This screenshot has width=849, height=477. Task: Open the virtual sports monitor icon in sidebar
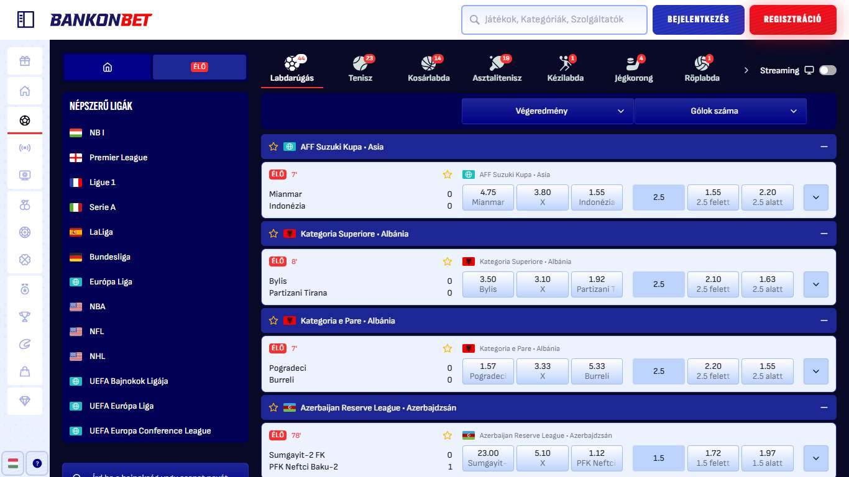pos(25,175)
